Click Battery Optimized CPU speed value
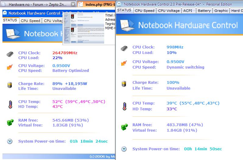The image size is (243, 160). [71, 70]
